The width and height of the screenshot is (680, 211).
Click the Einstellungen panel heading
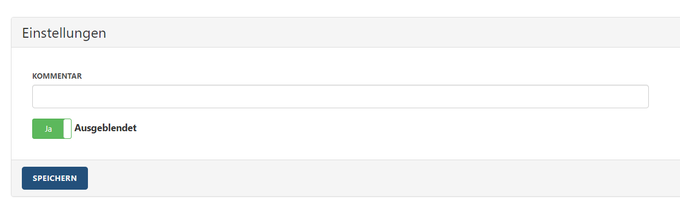pos(64,33)
